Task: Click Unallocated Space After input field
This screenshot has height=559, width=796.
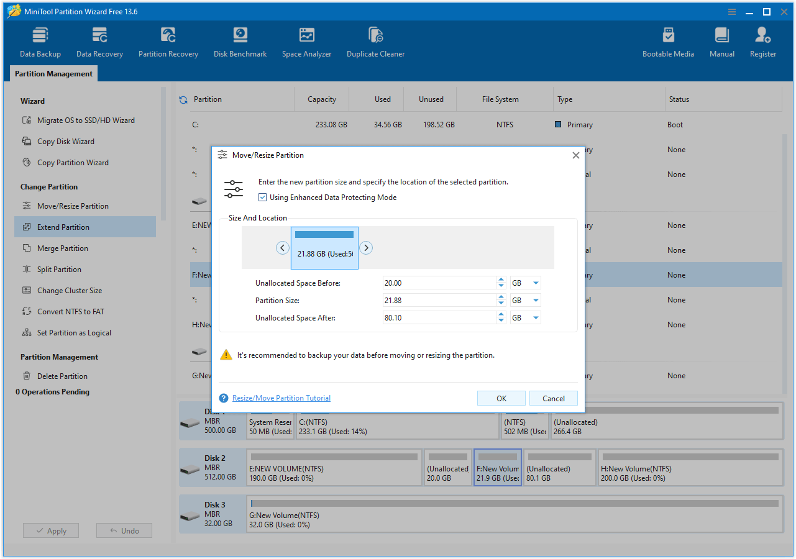Action: pyautogui.click(x=439, y=318)
